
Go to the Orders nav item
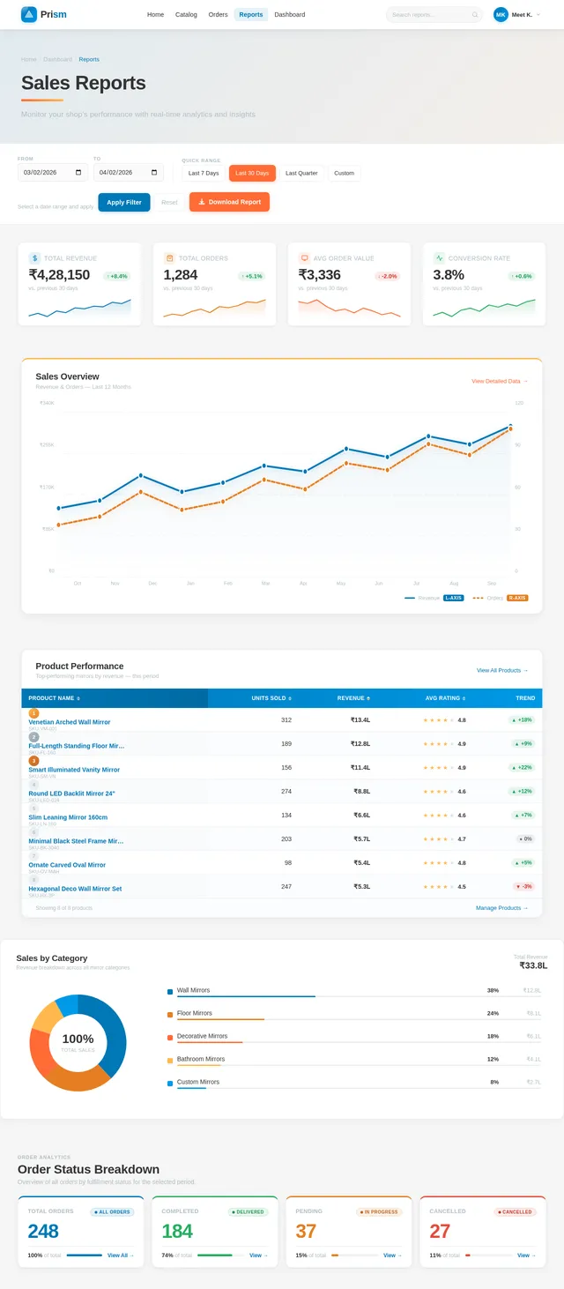218,15
